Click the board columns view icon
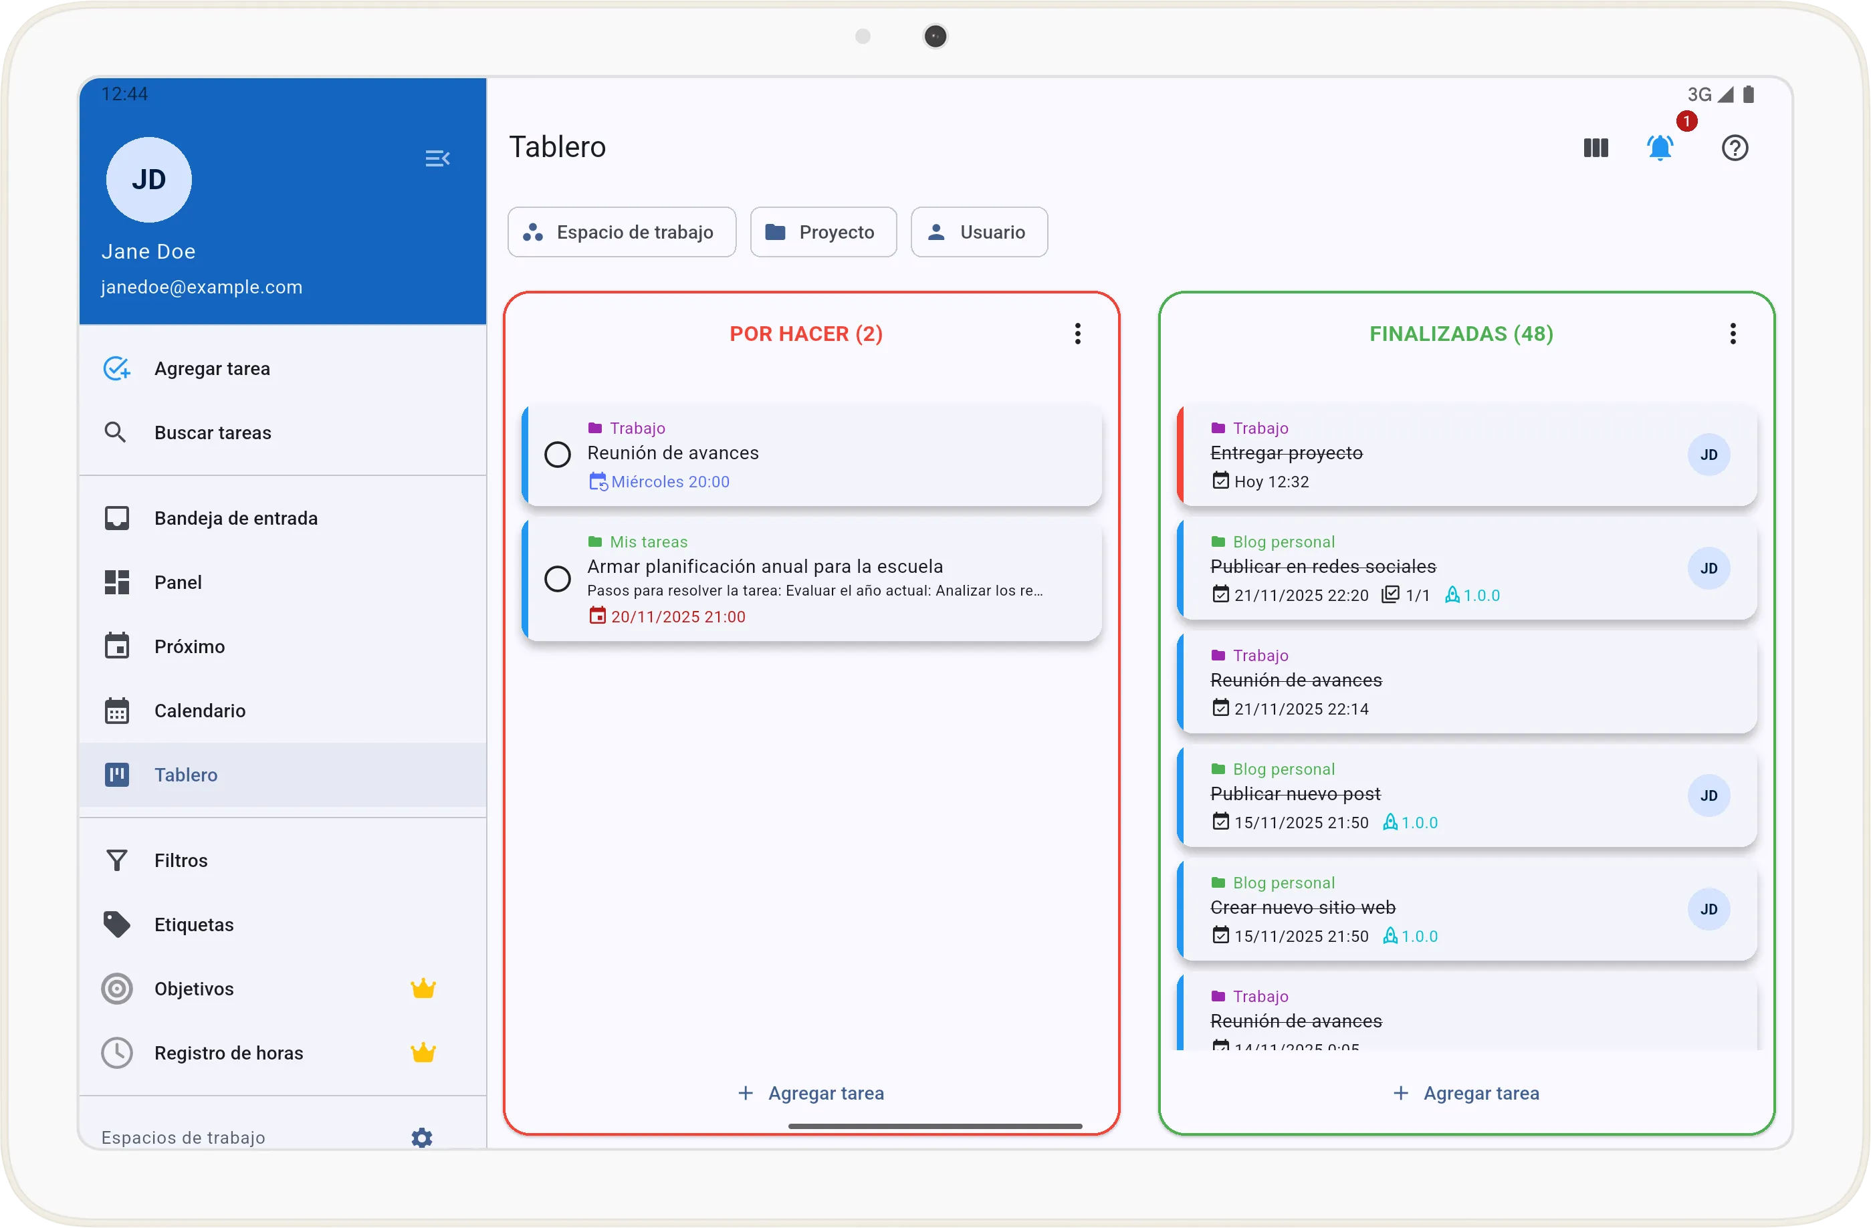This screenshot has width=1871, height=1228. 1595,148
